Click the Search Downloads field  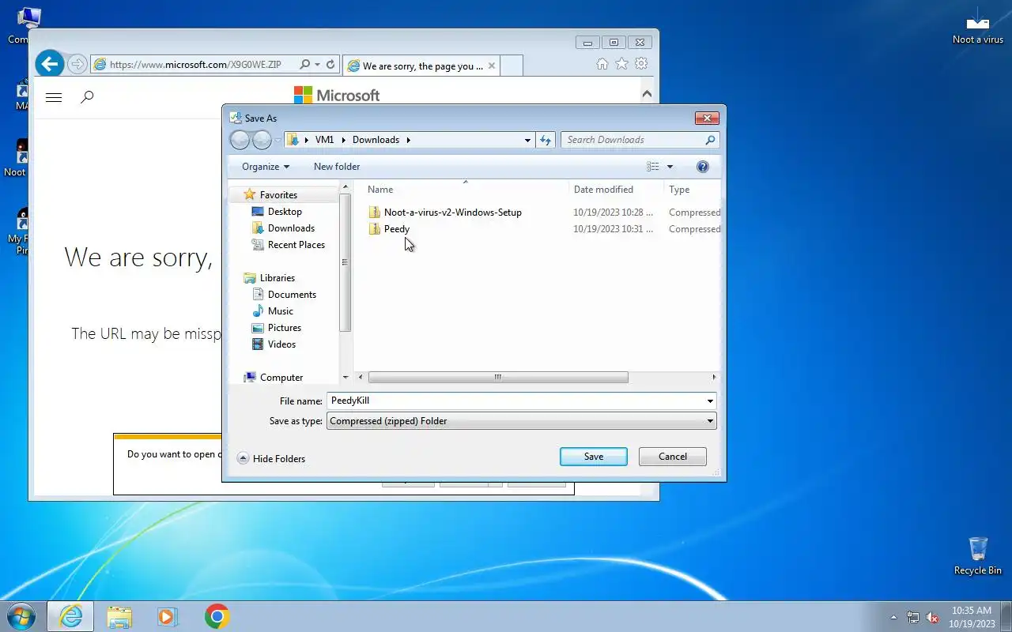[x=632, y=140]
